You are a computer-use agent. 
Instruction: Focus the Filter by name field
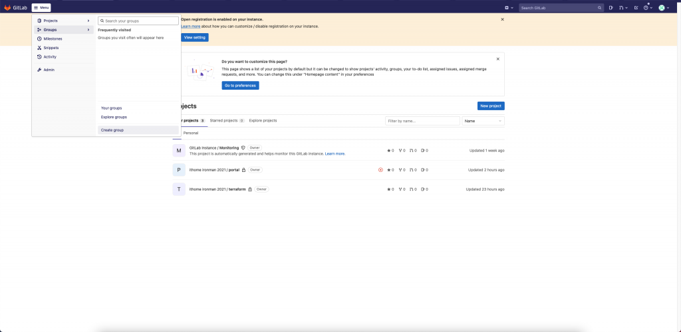coord(422,121)
